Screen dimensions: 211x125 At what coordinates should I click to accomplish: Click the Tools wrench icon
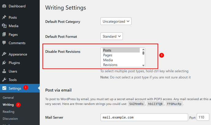click(x=4, y=80)
